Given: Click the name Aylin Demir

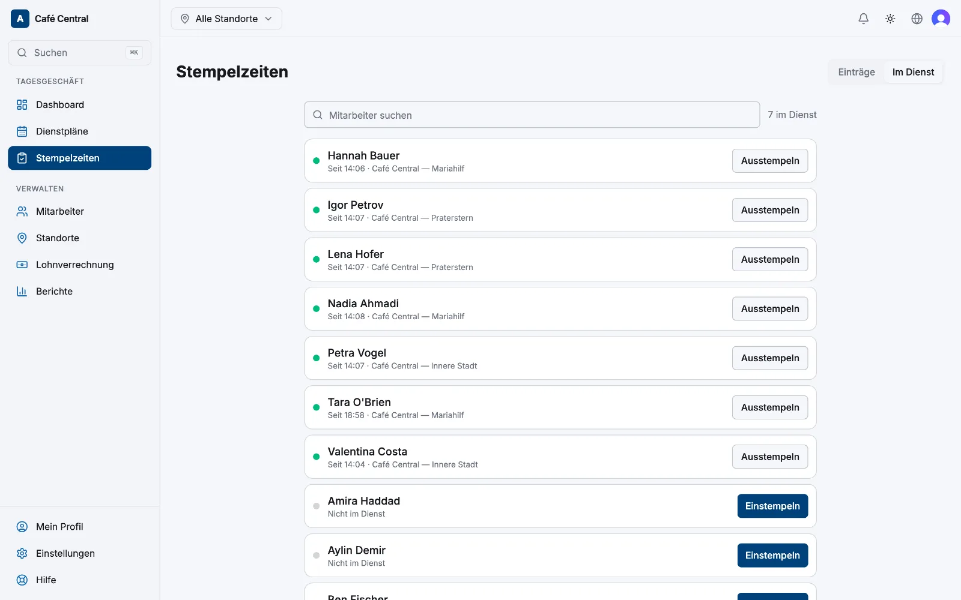Looking at the screenshot, I should (357, 550).
